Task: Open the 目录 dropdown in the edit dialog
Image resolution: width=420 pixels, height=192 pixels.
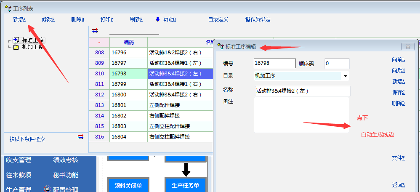Action: tap(346, 76)
